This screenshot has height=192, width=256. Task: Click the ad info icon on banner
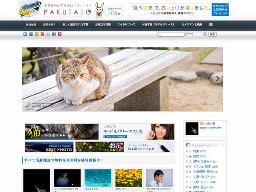click(227, 5)
